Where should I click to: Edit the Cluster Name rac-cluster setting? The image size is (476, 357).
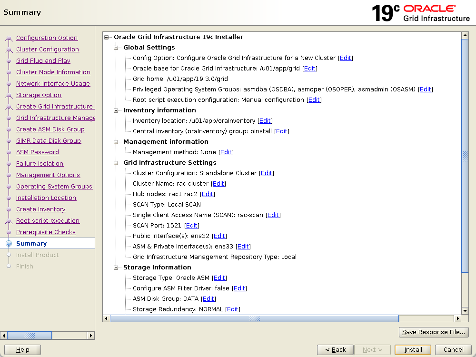(x=218, y=184)
